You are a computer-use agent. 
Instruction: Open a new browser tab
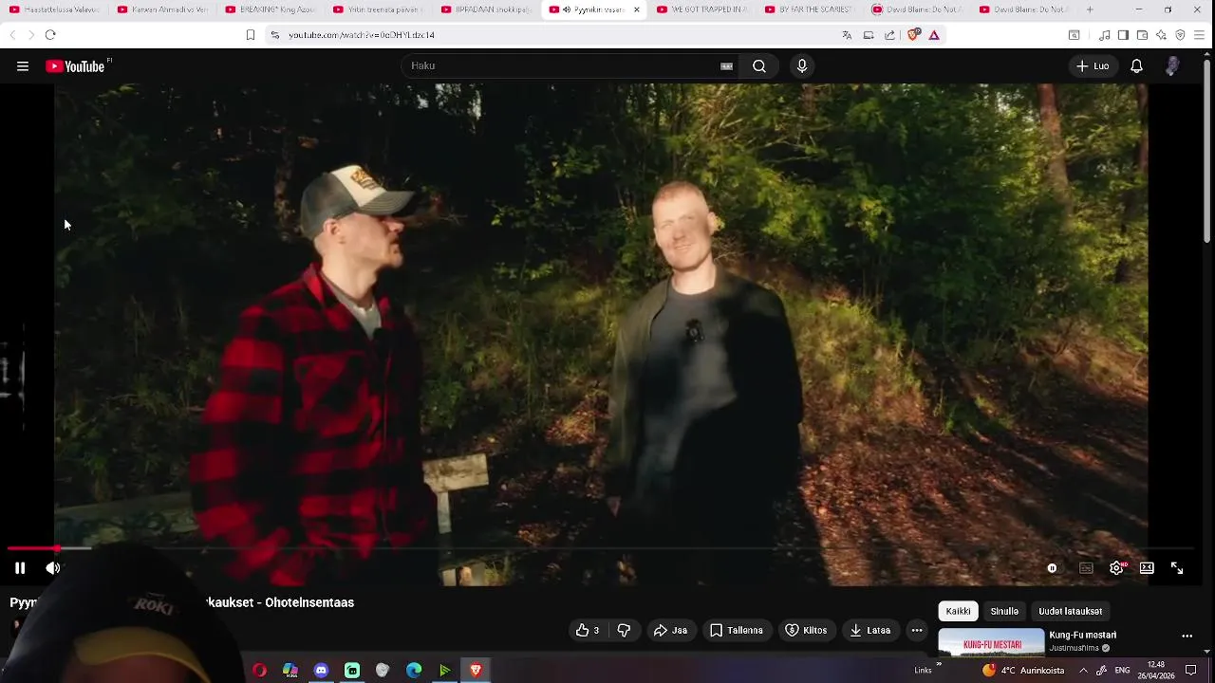coord(1090,9)
